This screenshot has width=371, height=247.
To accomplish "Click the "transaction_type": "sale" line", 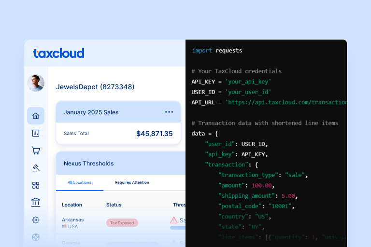I will [x=263, y=175].
